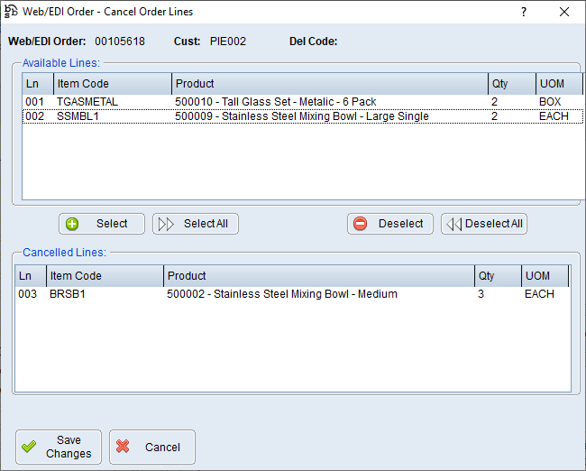The width and height of the screenshot is (586, 471).
Task: Click Product column header in Cancelled Lines
Action: coord(318,276)
